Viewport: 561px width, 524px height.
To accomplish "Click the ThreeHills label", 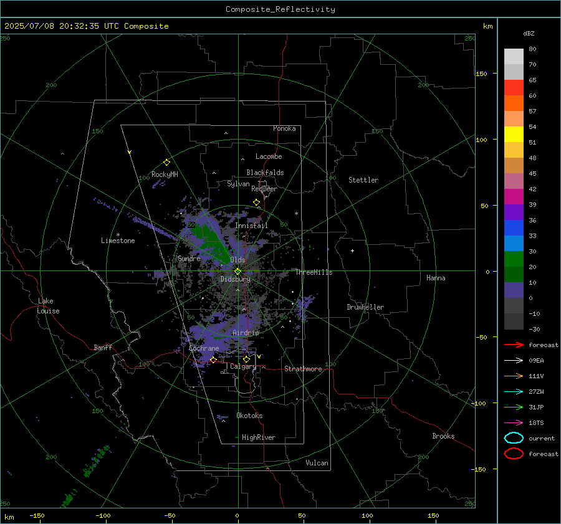I will pos(314,272).
